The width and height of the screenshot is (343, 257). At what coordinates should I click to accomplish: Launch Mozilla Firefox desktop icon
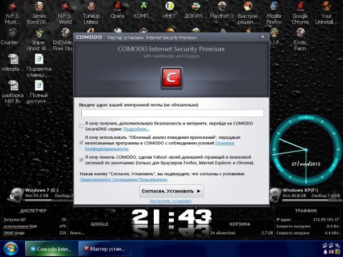(274, 6)
